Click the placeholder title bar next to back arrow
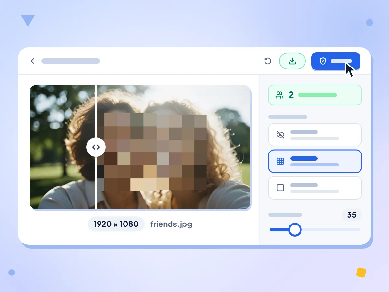This screenshot has height=292, width=389. point(71,61)
